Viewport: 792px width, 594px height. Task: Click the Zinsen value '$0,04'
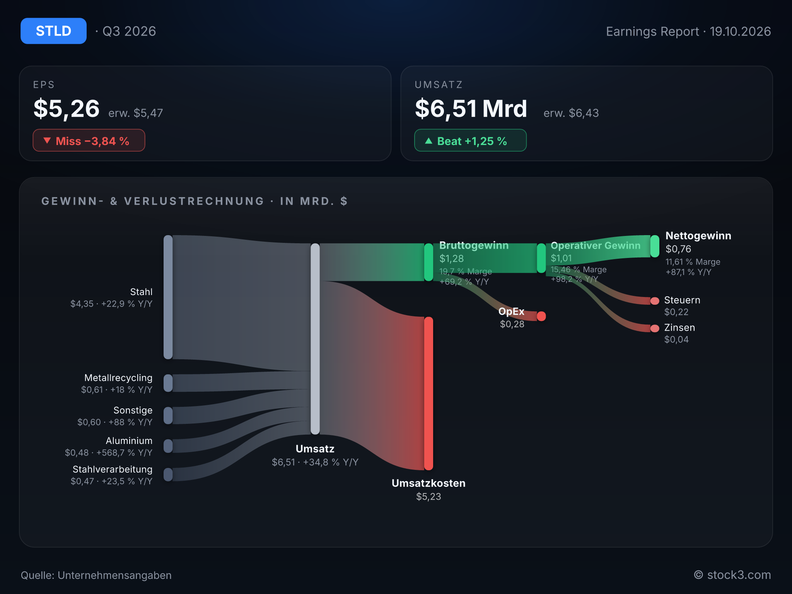676,340
